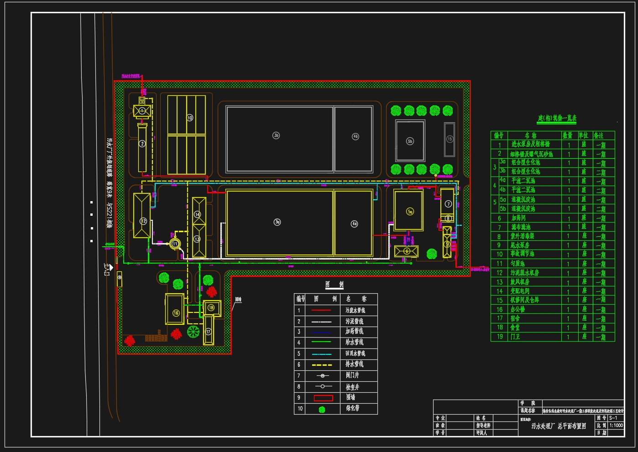The height and width of the screenshot is (452, 638).
Task: Select the legend text 污泥管线
Action: pyautogui.click(x=355, y=321)
